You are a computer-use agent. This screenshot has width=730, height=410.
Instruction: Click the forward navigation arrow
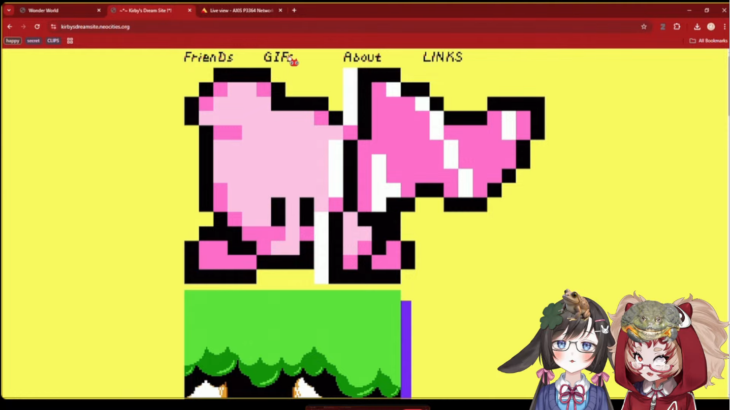[23, 27]
